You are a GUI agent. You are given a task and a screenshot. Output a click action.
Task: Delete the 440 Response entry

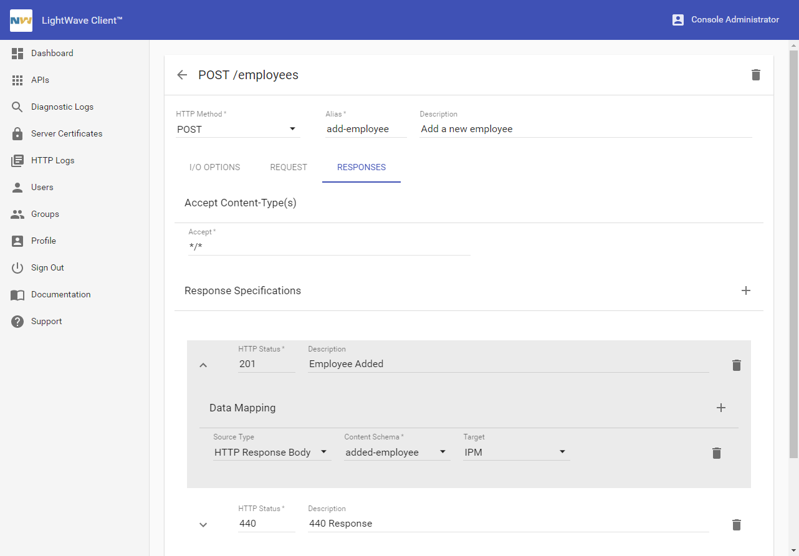pyautogui.click(x=736, y=525)
